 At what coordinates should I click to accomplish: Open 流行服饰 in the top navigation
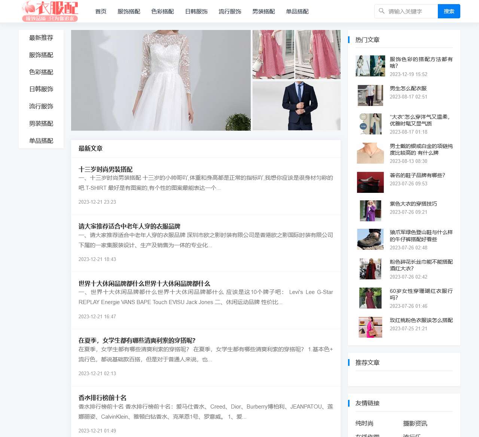click(x=230, y=12)
